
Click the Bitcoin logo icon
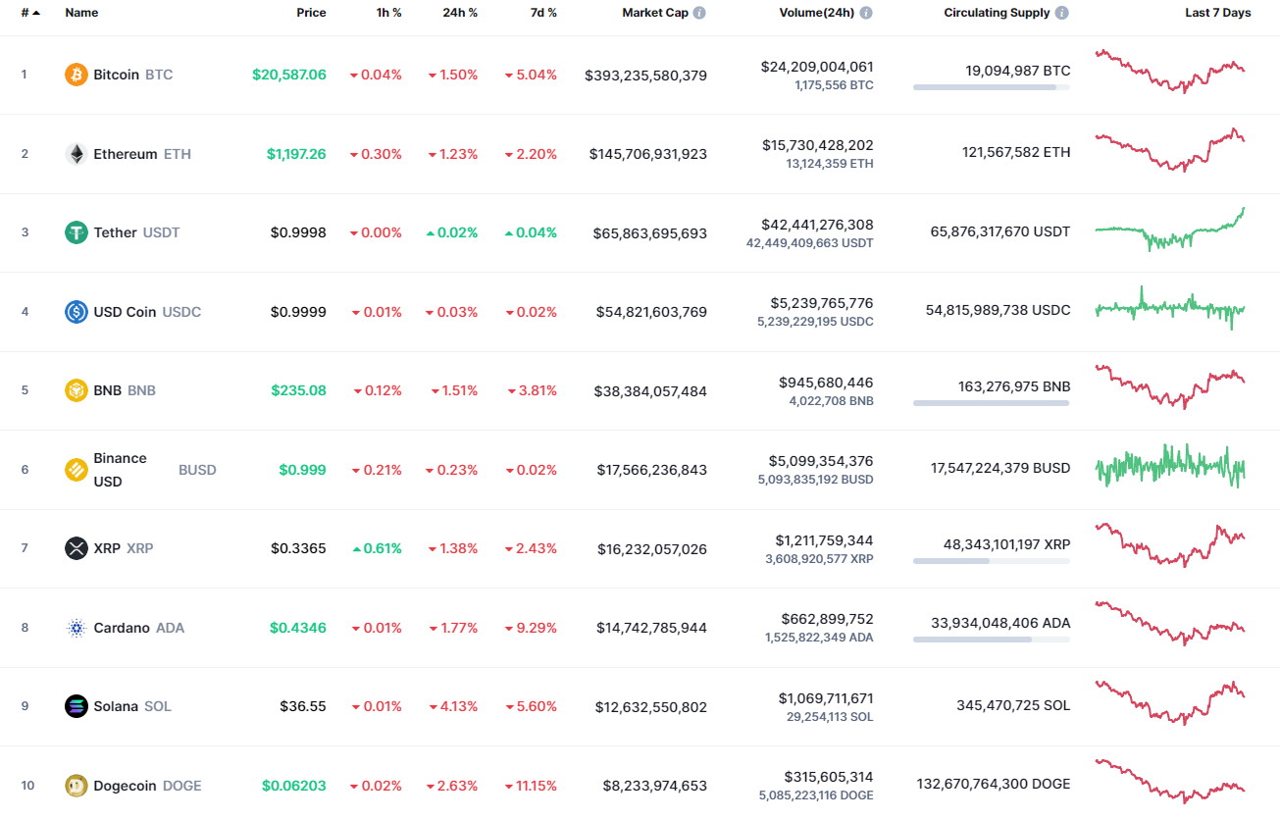tap(76, 74)
